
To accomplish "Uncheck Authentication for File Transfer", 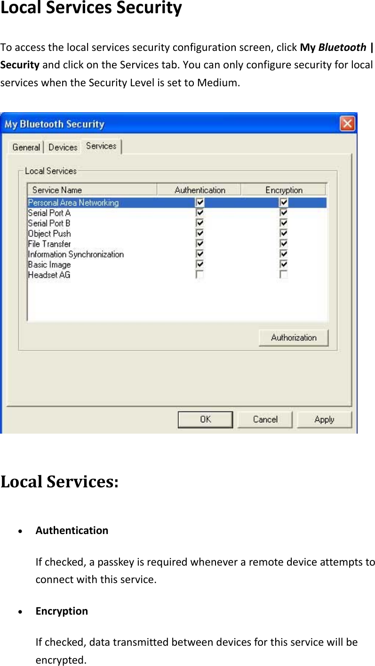I will click(x=200, y=244).
